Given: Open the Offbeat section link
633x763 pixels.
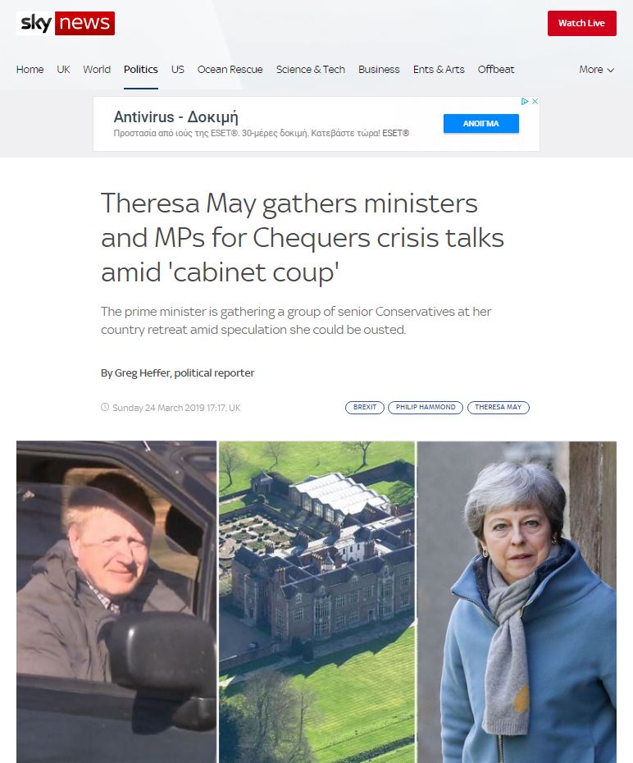Looking at the screenshot, I should pos(495,70).
